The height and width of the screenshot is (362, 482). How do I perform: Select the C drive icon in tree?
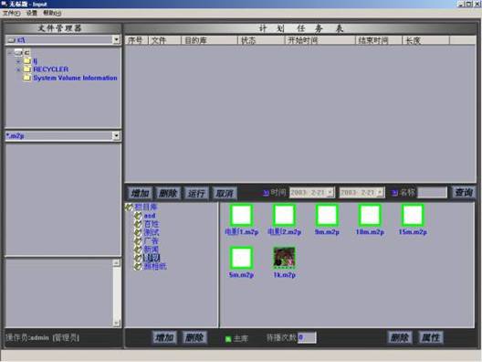pos(19,52)
